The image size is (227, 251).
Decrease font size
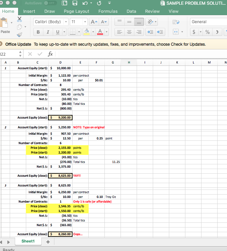104,22
